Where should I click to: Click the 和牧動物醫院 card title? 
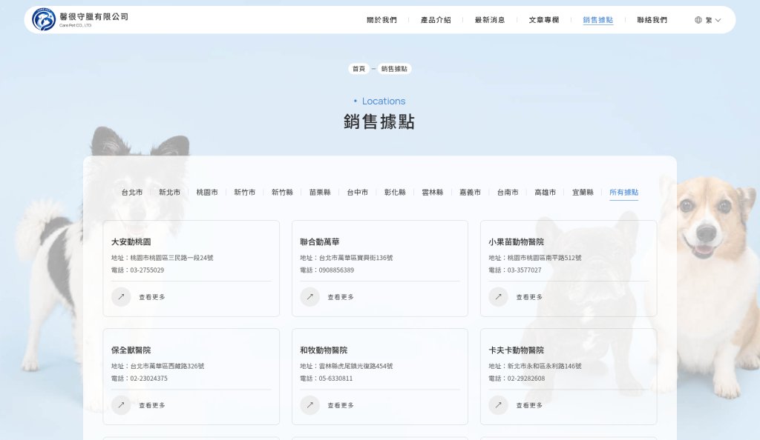pos(324,350)
